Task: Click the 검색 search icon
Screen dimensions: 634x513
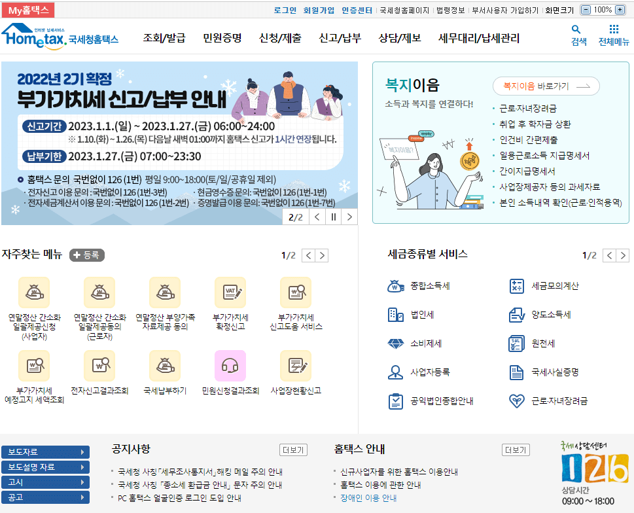Action: click(575, 30)
